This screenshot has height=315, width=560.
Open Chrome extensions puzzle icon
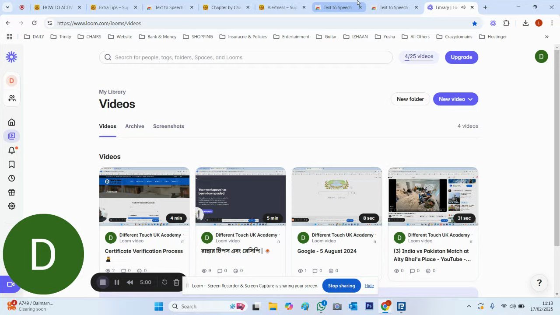coord(507,23)
